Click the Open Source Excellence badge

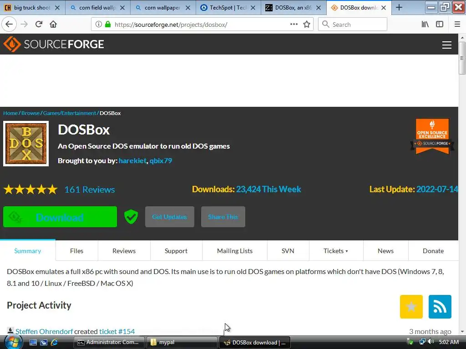pyautogui.click(x=432, y=136)
